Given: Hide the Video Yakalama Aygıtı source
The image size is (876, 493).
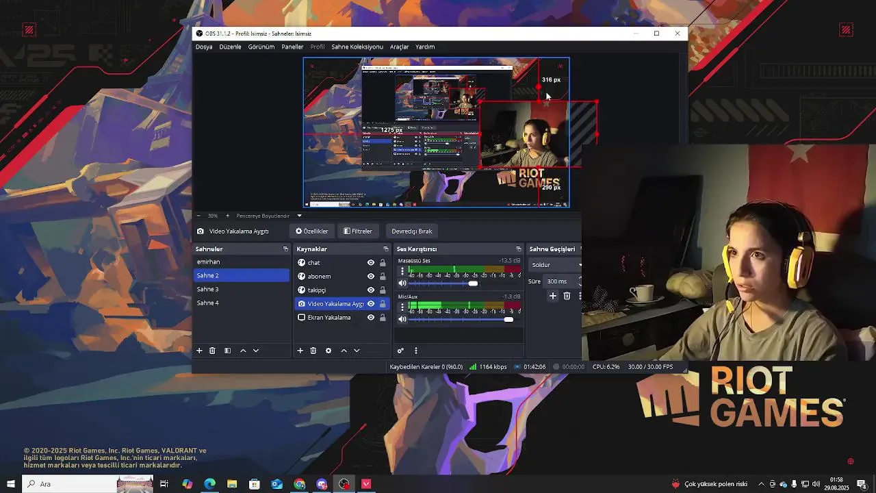Looking at the screenshot, I should (371, 304).
